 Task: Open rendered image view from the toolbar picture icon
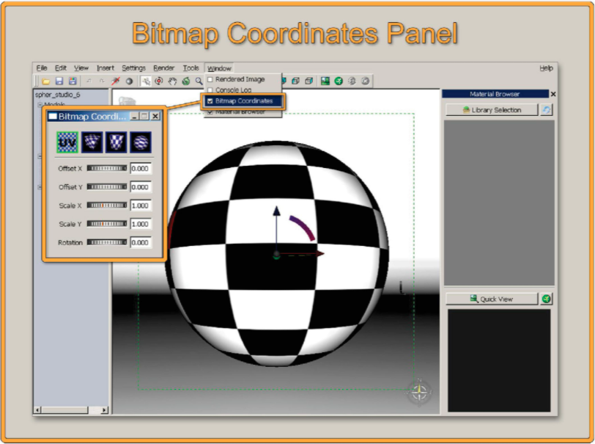[x=325, y=81]
